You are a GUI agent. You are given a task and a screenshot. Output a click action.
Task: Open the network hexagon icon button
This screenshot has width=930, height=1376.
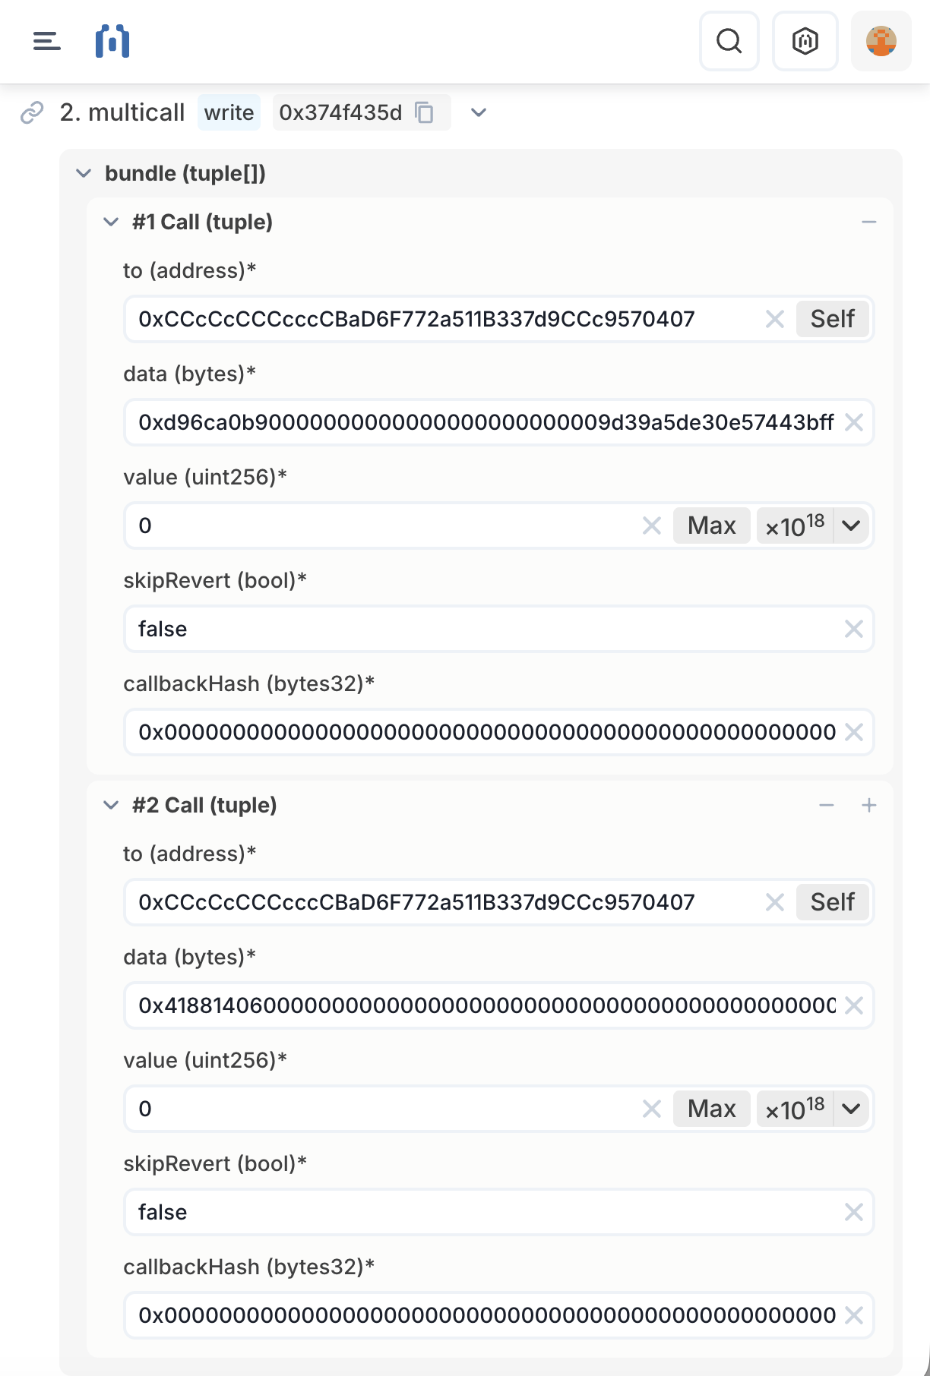(805, 41)
